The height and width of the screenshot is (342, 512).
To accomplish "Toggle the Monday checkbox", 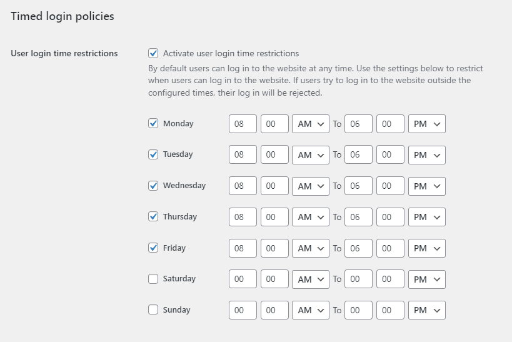I will click(x=153, y=124).
